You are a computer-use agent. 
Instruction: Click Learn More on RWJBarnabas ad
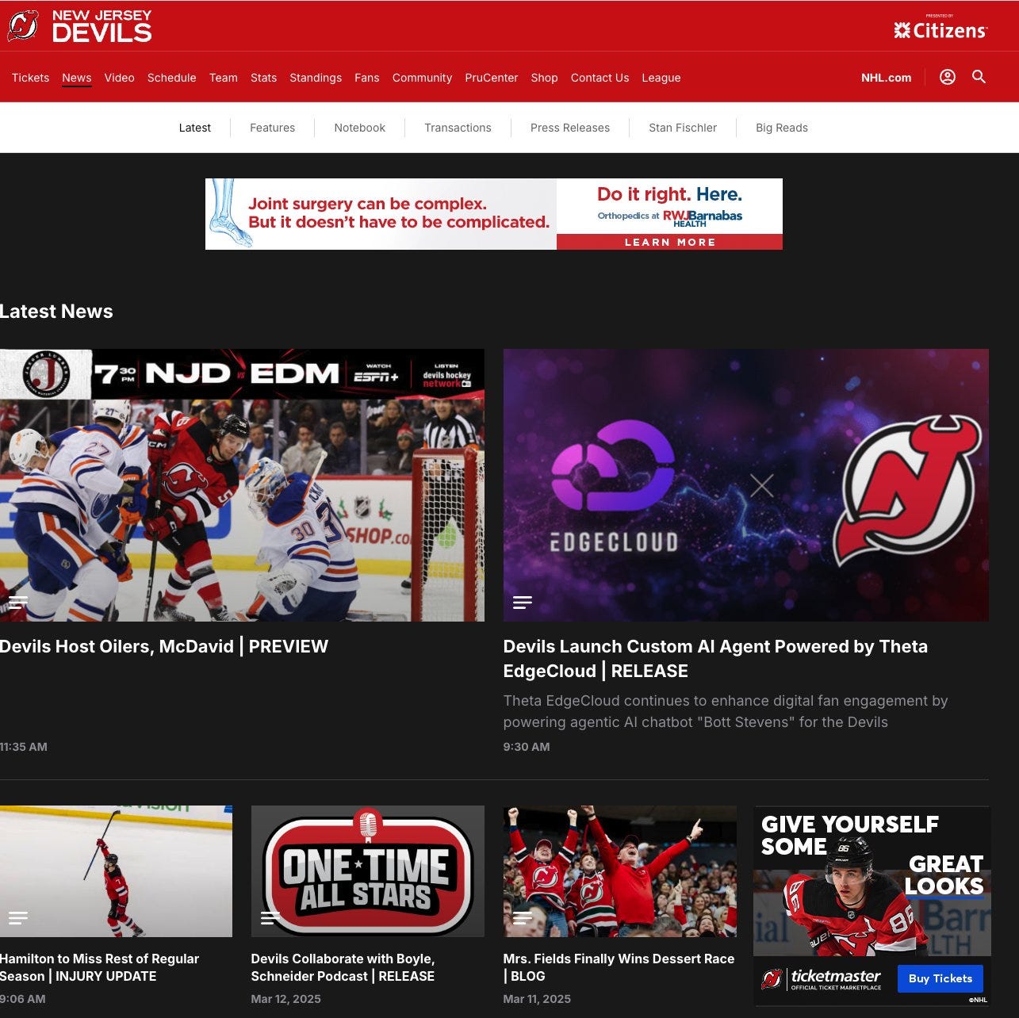click(x=670, y=242)
